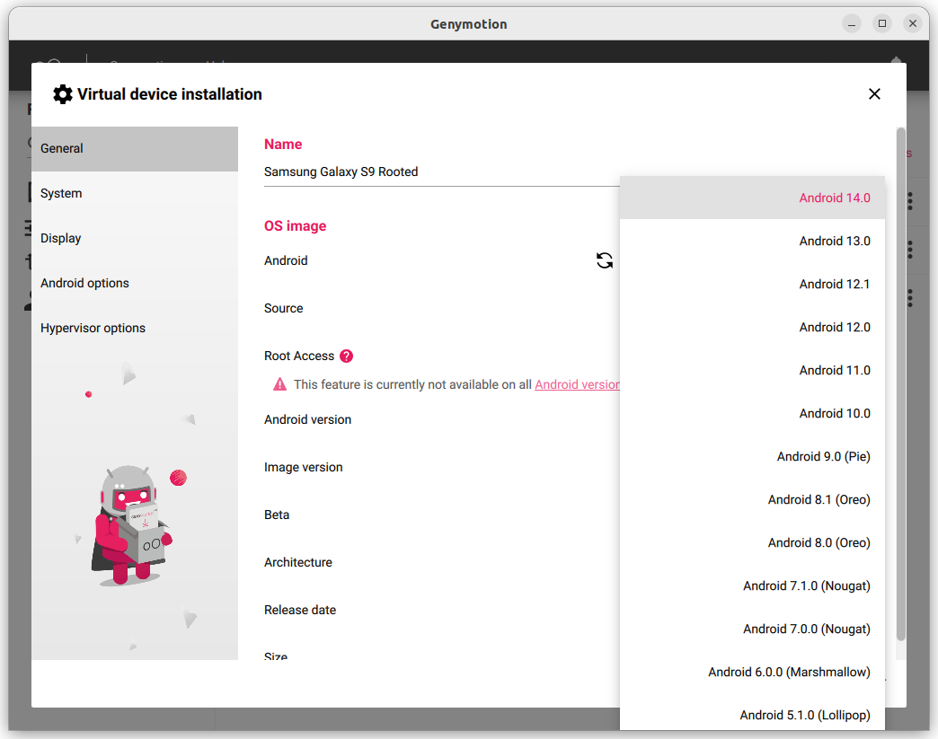Switch to the Display tab
This screenshot has height=739, width=938.
click(61, 239)
